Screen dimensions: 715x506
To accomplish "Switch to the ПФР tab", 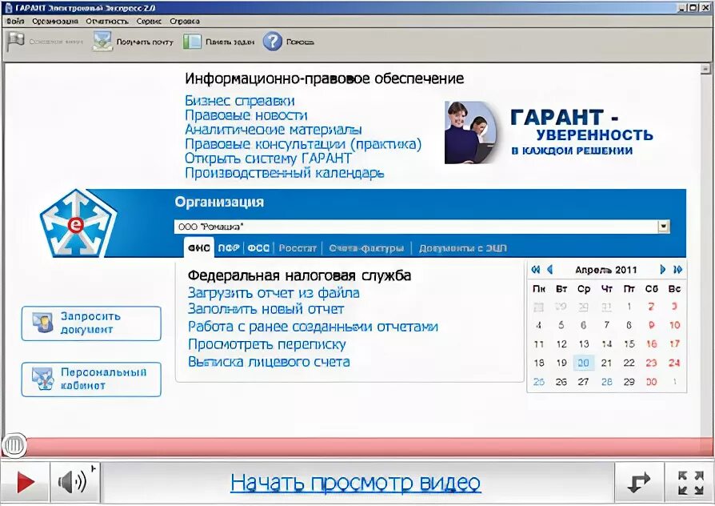I will tap(229, 248).
